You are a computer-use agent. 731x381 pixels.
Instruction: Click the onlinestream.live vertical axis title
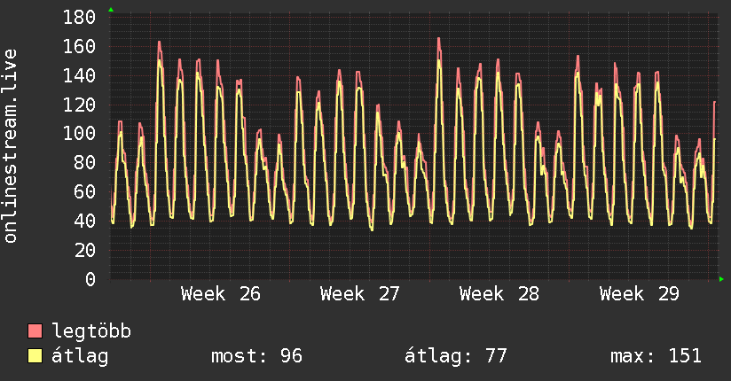point(11,146)
